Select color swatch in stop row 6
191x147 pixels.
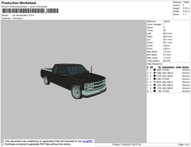tap(155, 85)
